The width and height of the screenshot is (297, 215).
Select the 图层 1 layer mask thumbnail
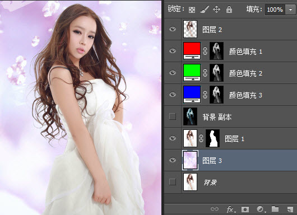212,138
